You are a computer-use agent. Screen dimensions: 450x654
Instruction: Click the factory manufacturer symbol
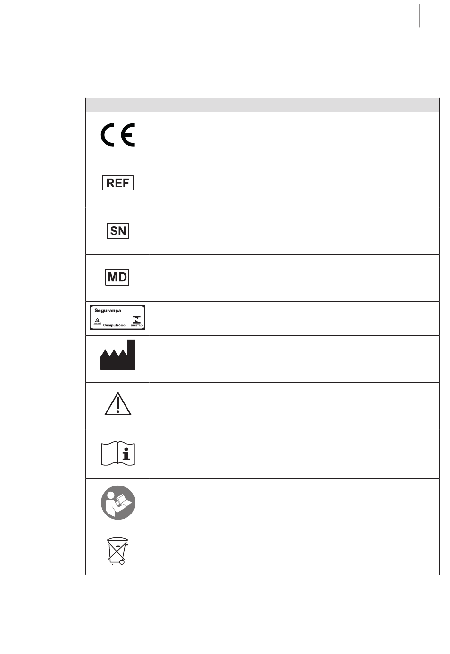(117, 355)
